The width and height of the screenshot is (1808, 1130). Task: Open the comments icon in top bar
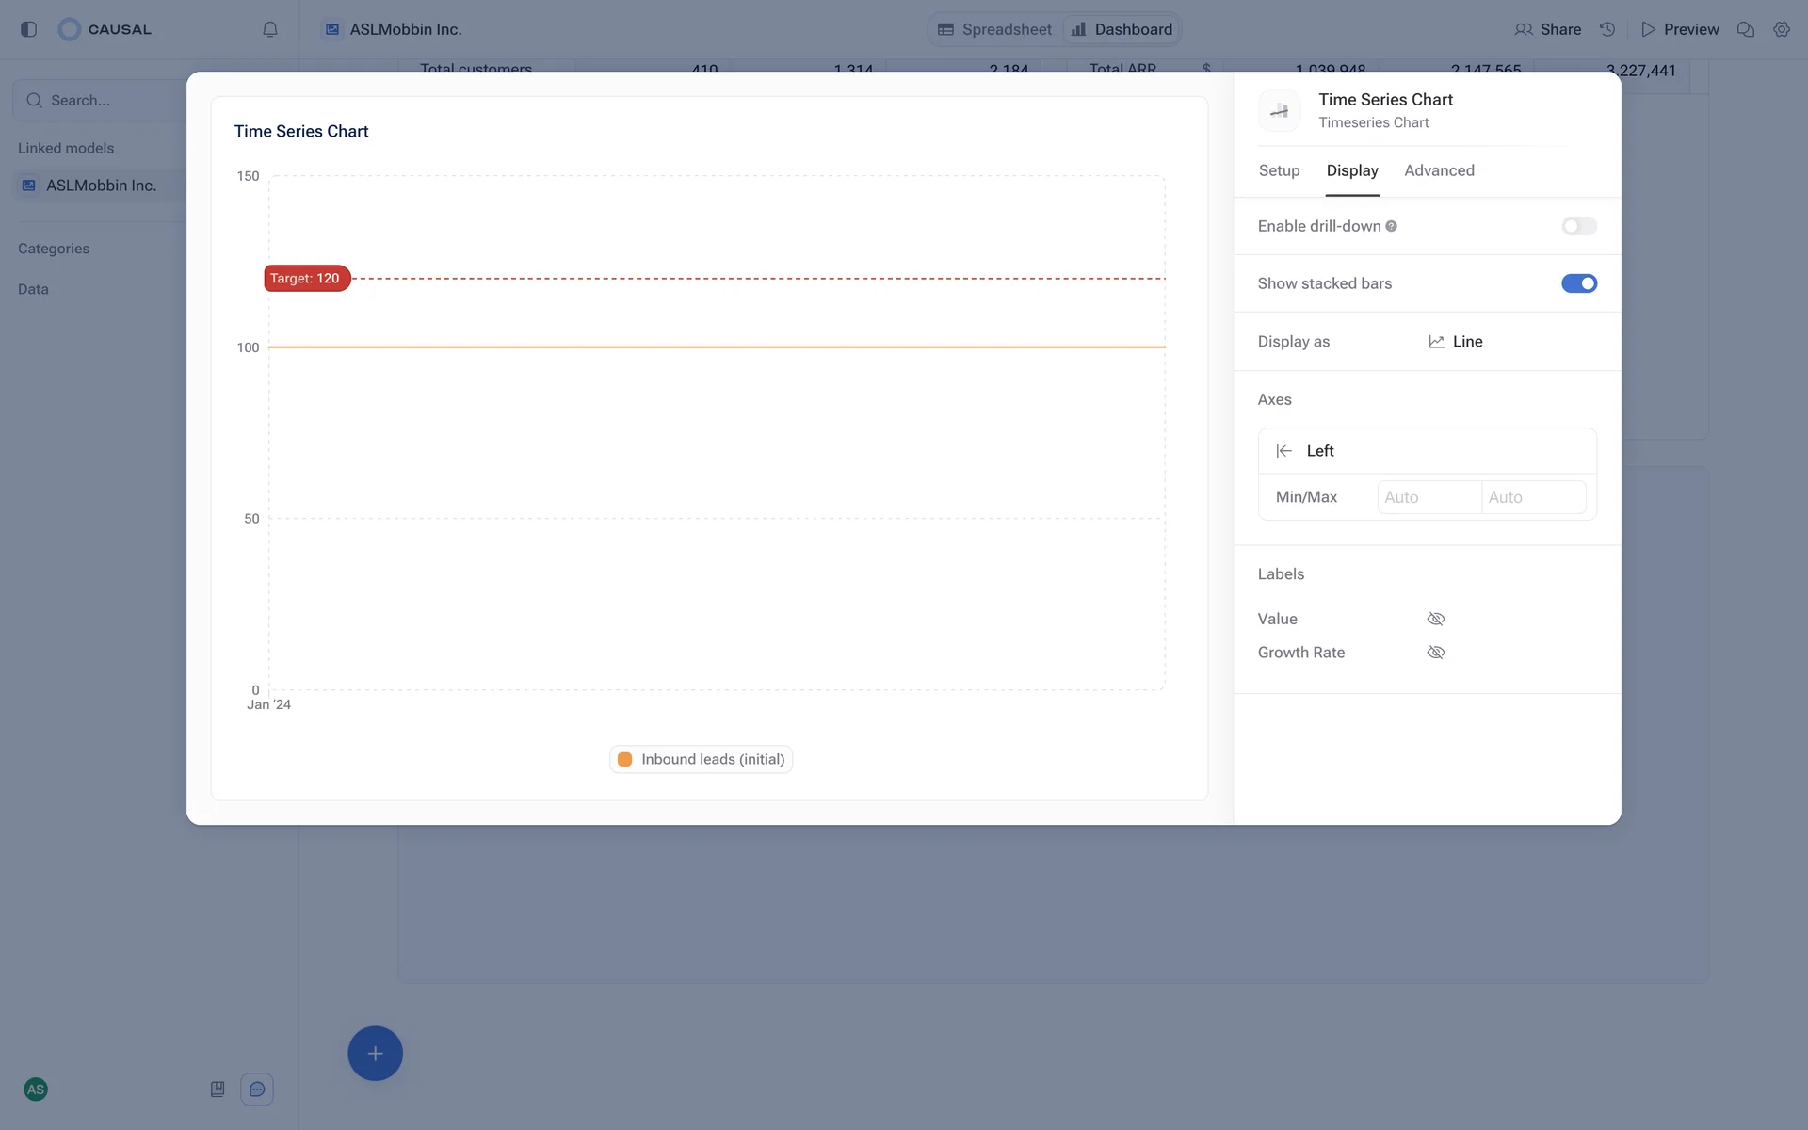(x=1745, y=29)
